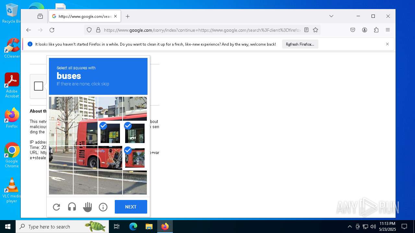Click the hand icon in captcha footer

pyautogui.click(x=88, y=207)
